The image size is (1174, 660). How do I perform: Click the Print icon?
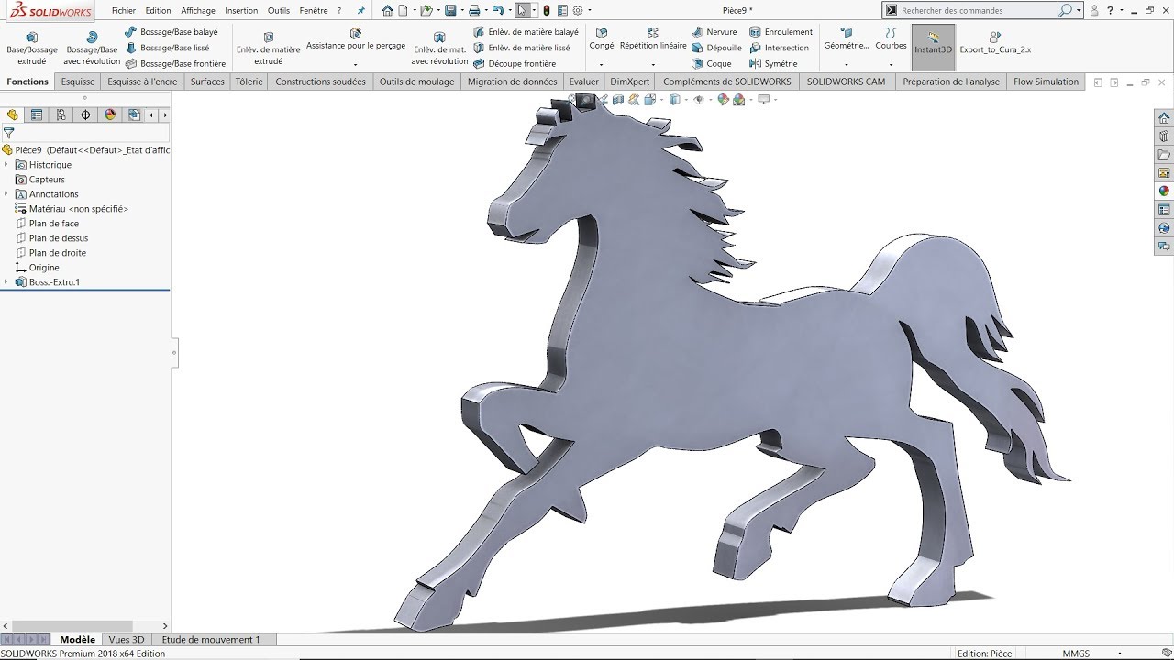point(474,10)
